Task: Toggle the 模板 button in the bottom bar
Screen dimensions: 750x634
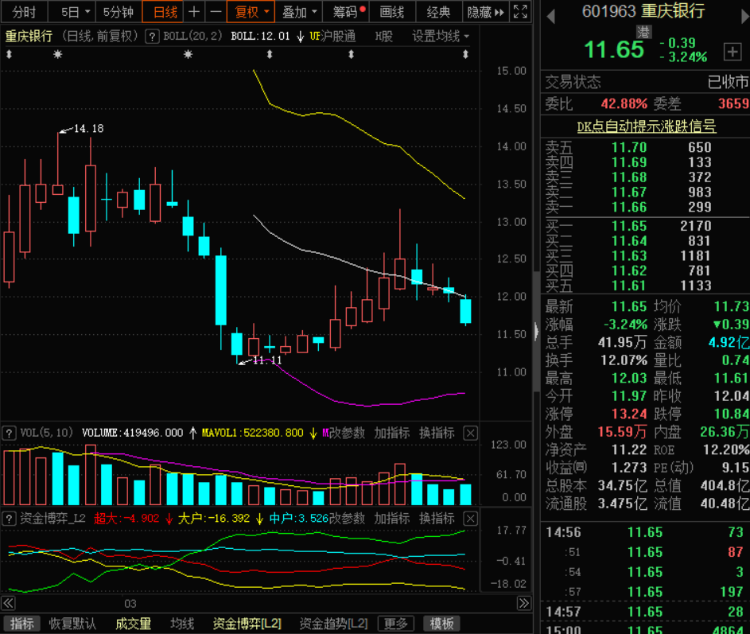Action: point(442,624)
